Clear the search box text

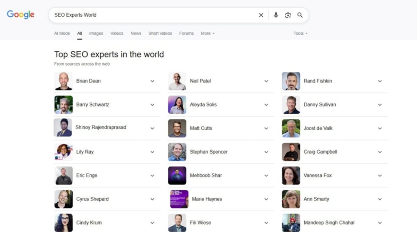click(x=261, y=15)
